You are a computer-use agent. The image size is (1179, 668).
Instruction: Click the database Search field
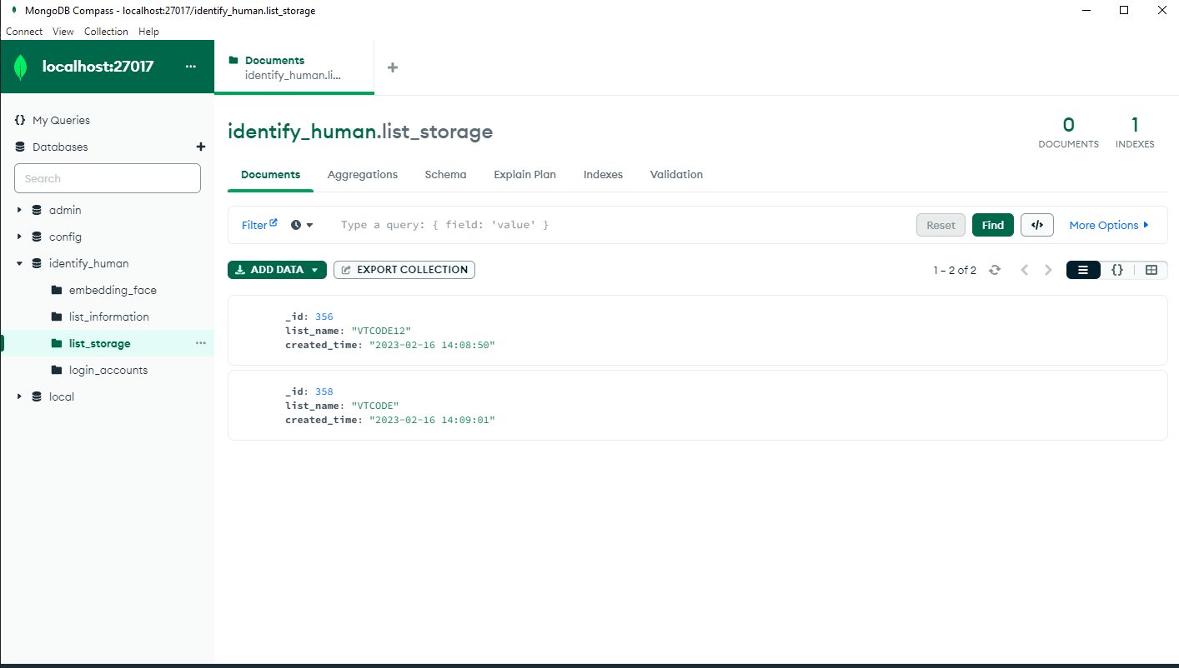coord(107,177)
